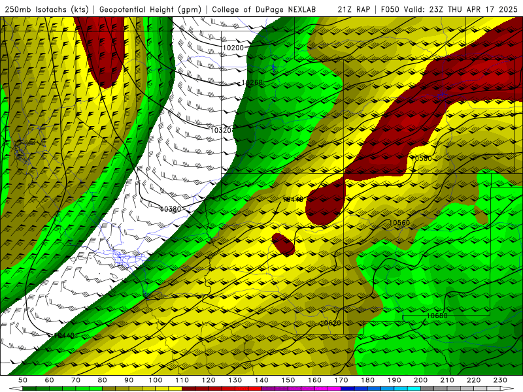The width and height of the screenshot is (523, 392).
Task: Click the "Geopotential Height (gpm)" header text
Action: [150, 9]
